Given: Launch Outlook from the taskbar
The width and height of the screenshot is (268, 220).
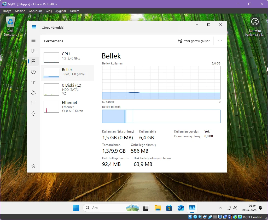Looking at the screenshot, I should (181, 208).
